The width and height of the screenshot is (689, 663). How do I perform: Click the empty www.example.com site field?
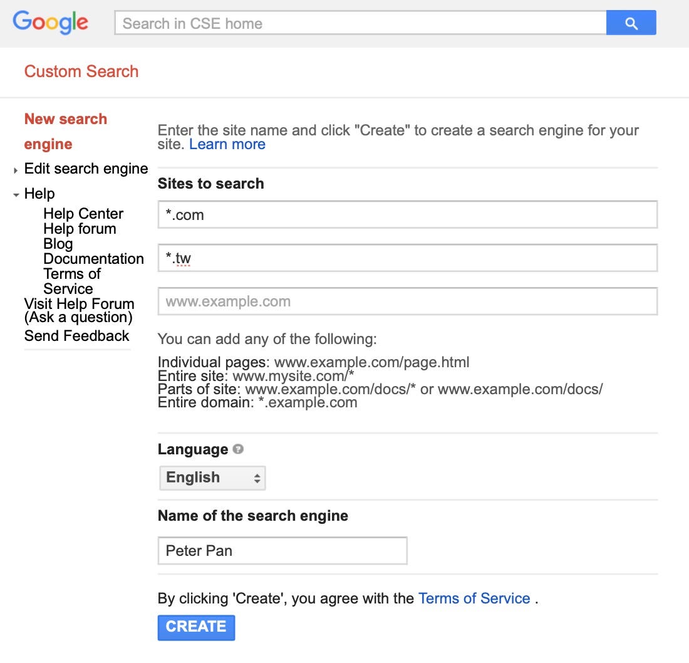(407, 301)
